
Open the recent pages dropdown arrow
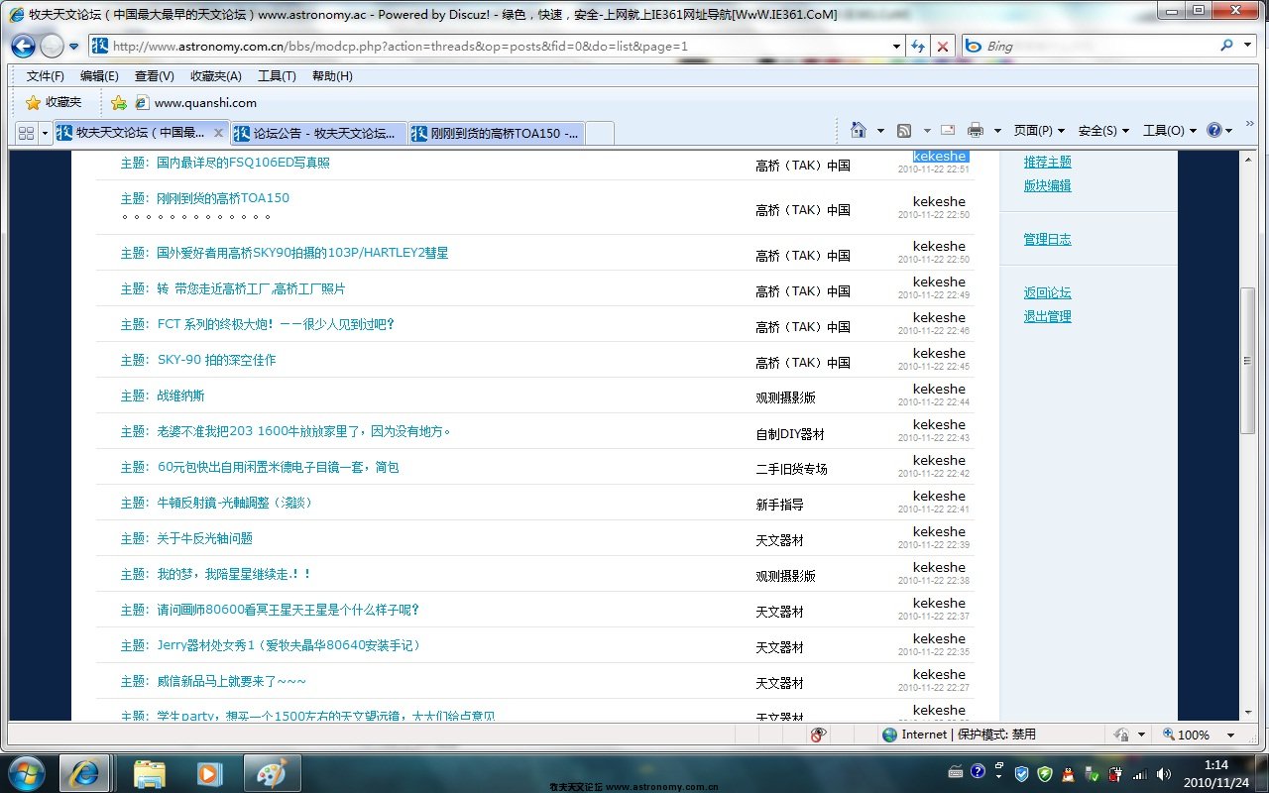(73, 47)
